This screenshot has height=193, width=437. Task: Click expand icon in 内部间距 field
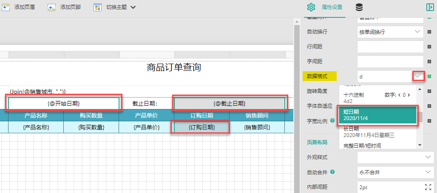[x=428, y=187]
